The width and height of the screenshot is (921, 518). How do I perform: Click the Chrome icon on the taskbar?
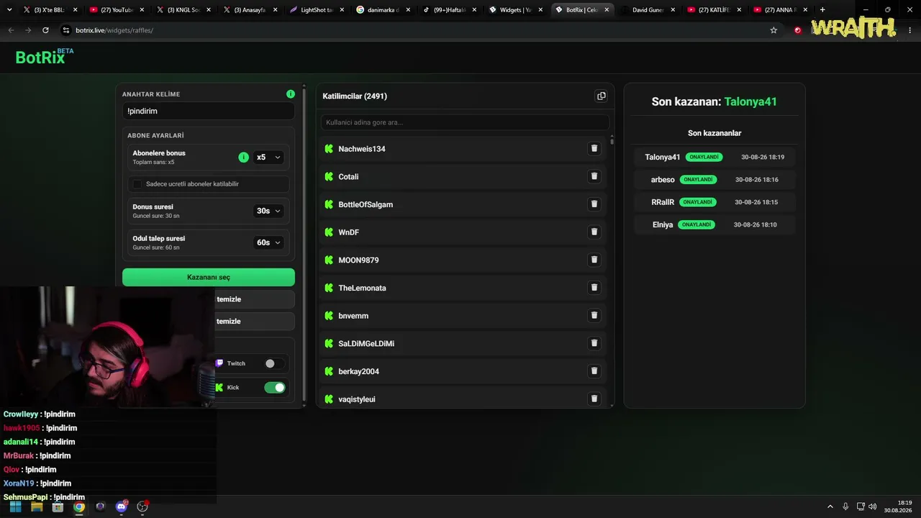[x=79, y=506]
